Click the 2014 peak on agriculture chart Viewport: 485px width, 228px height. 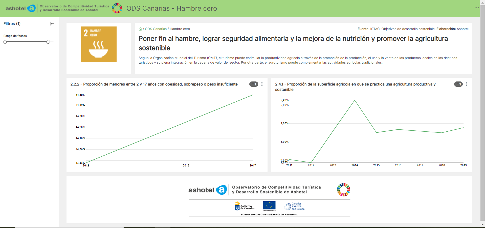point(355,100)
